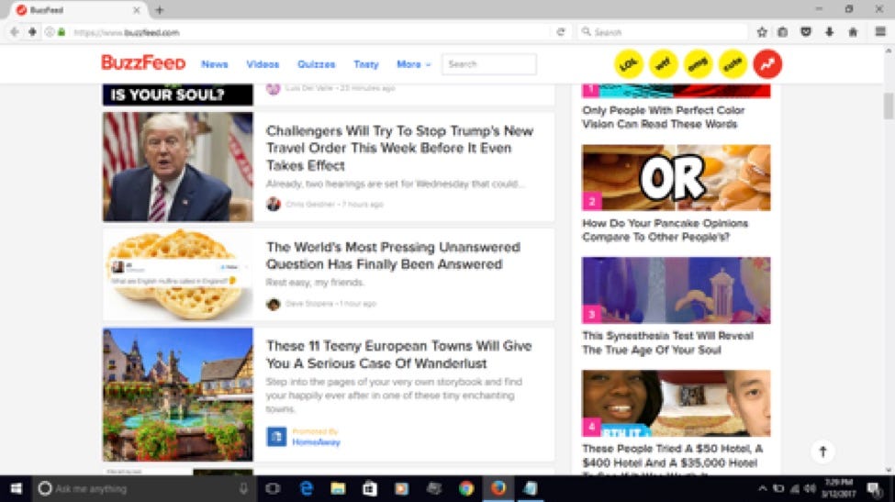The height and width of the screenshot is (502, 895).
Task: Go to Firefox home page icon
Action: point(853,32)
